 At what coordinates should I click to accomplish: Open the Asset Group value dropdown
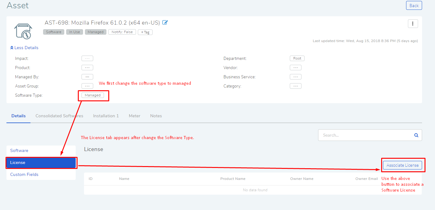[x=87, y=86]
